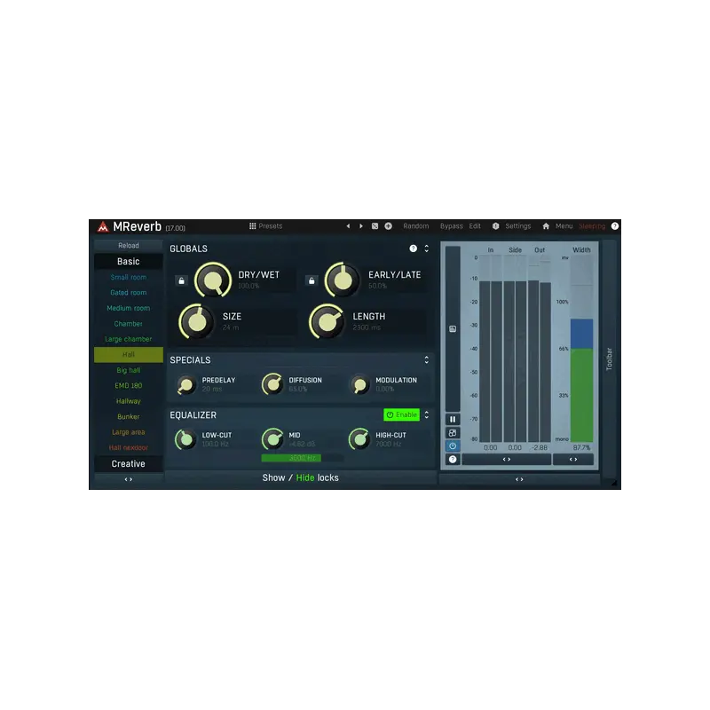Adjust the Early/Late knob
The width and height of the screenshot is (710, 710).
tap(343, 280)
